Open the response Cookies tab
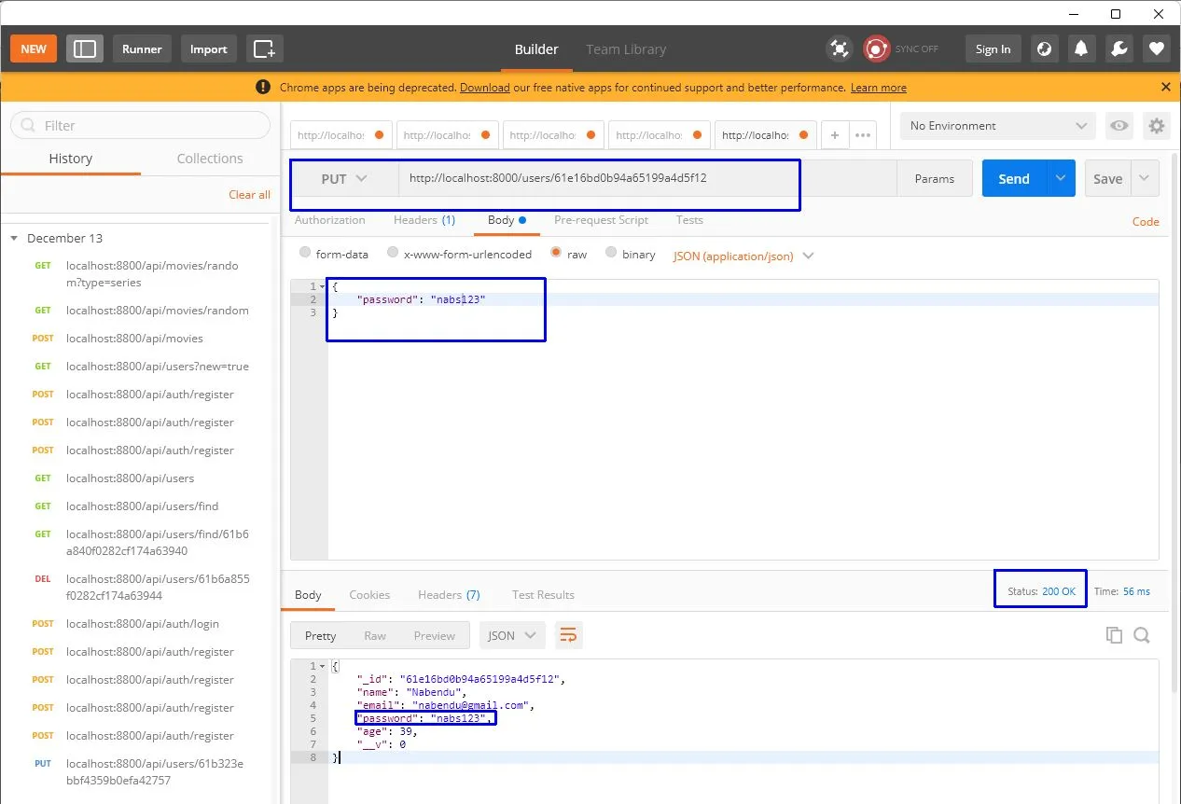Image resolution: width=1181 pixels, height=804 pixels. 369,595
